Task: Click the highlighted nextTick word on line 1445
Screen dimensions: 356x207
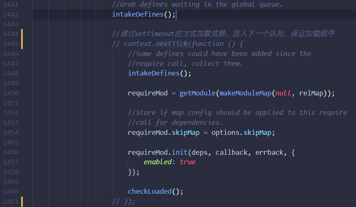Action: point(172,44)
